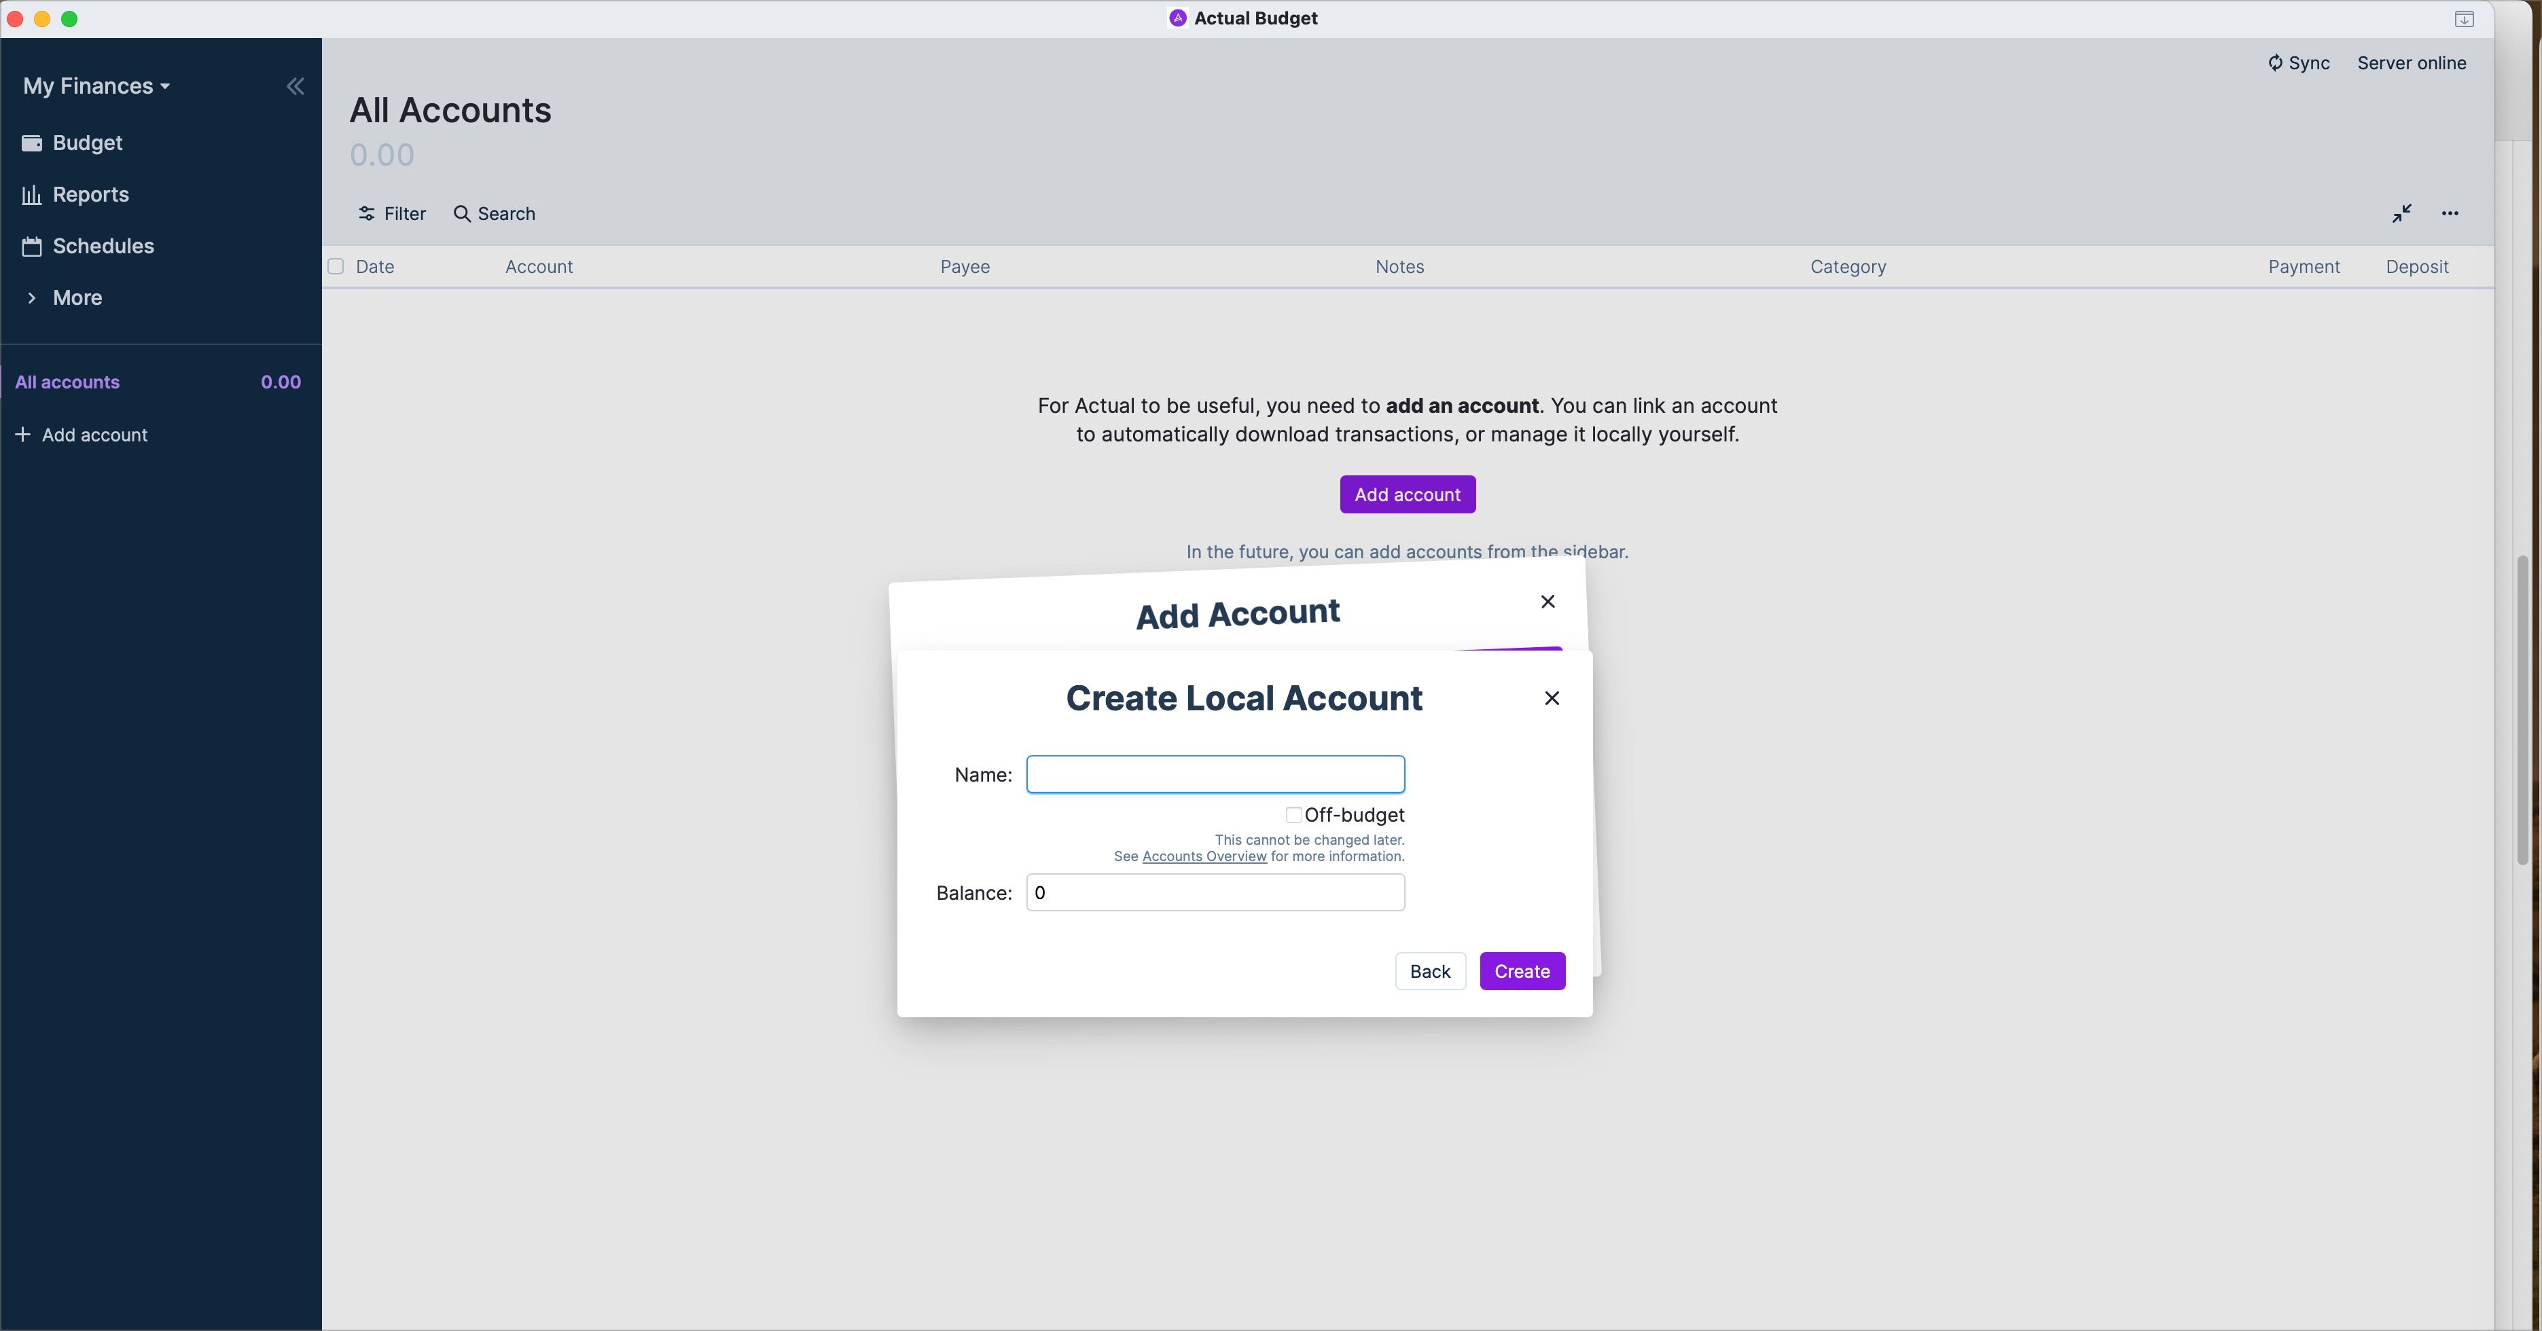The height and width of the screenshot is (1331, 2542).
Task: Sort by Payee column header
Action: 964,268
